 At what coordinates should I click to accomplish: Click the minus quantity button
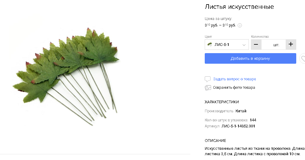coord(256,44)
